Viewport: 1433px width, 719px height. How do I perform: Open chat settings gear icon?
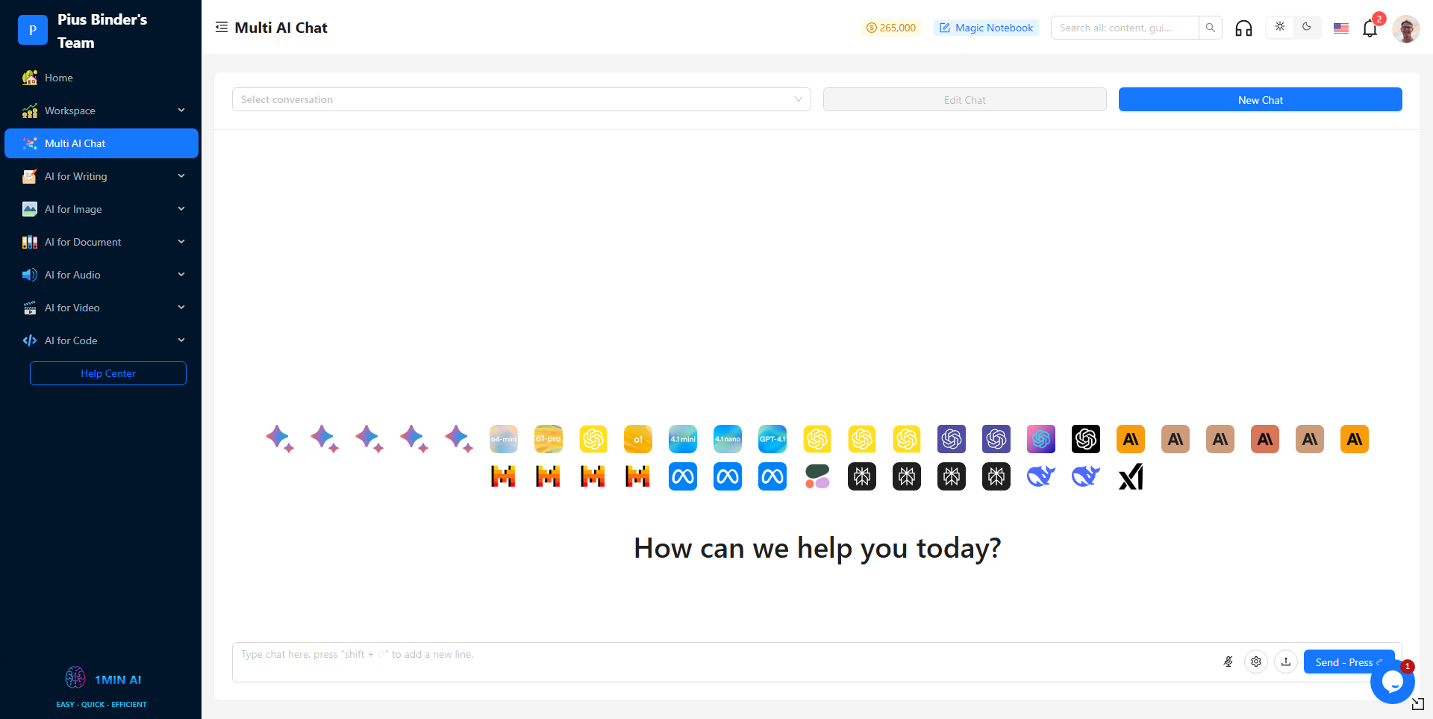1256,662
